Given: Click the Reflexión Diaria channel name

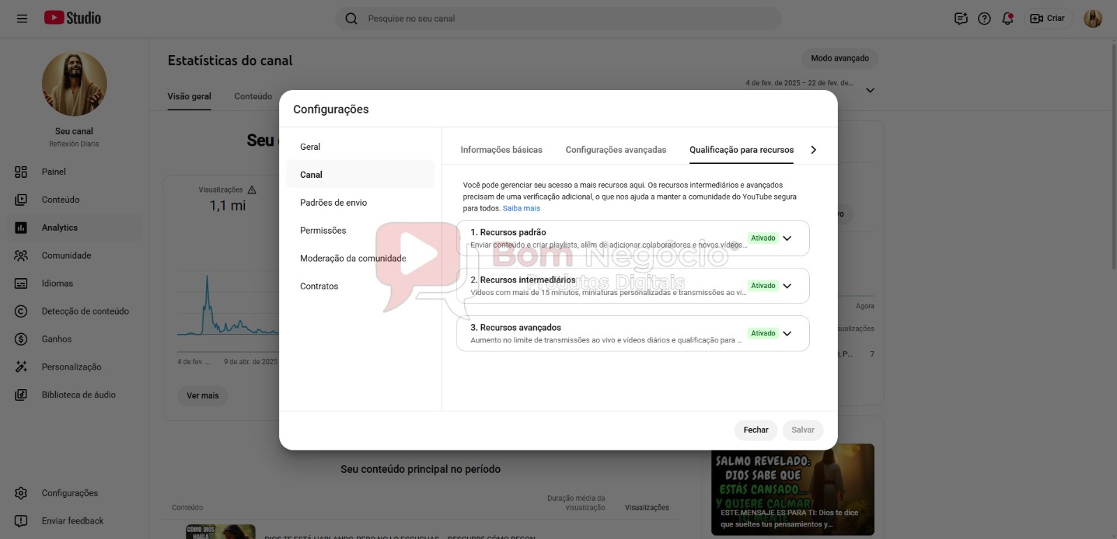Looking at the screenshot, I should tap(74, 144).
